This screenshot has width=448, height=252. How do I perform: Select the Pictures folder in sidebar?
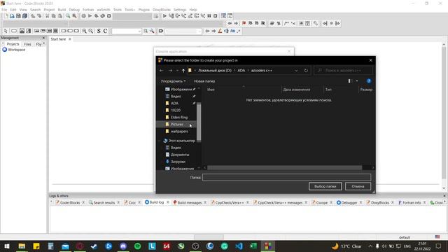pos(176,125)
